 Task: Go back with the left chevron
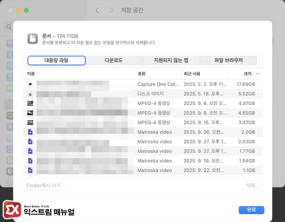tap(97, 10)
